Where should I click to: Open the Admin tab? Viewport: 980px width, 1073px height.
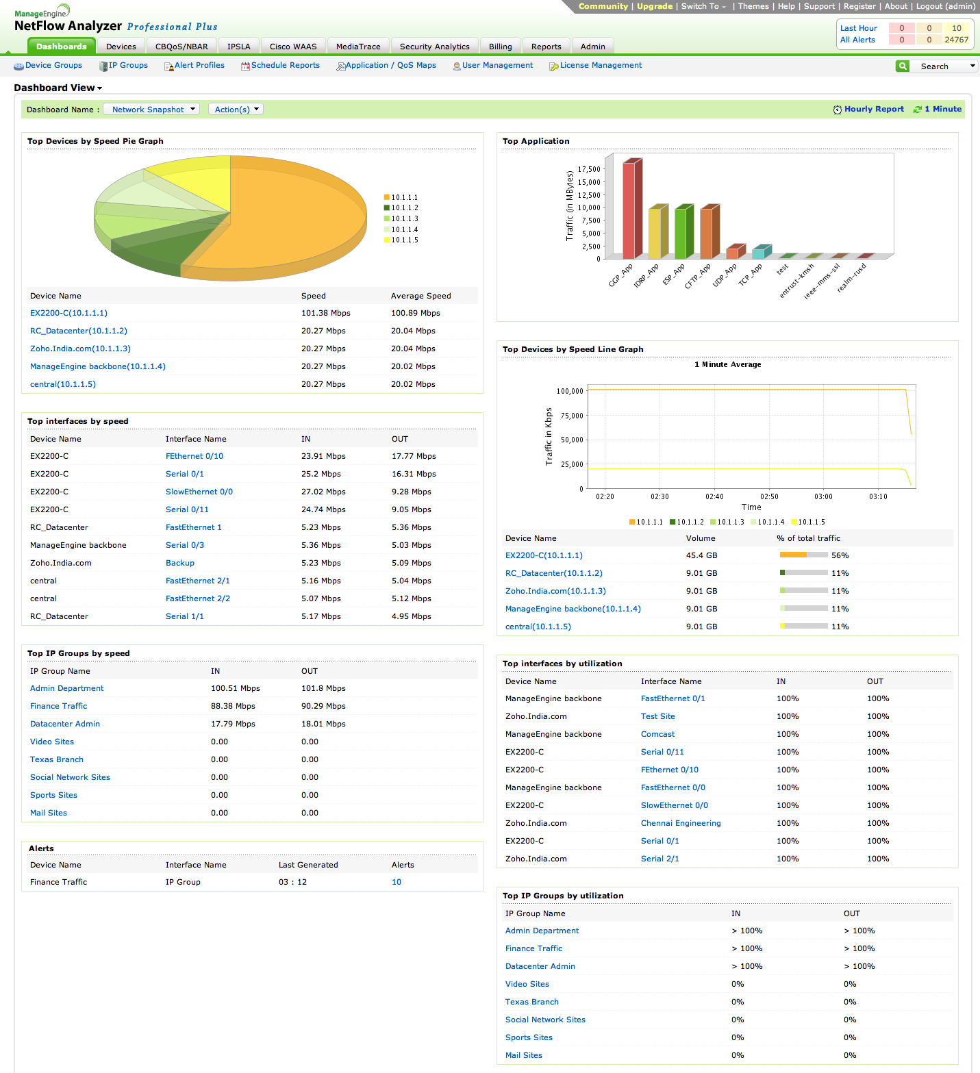pos(593,47)
